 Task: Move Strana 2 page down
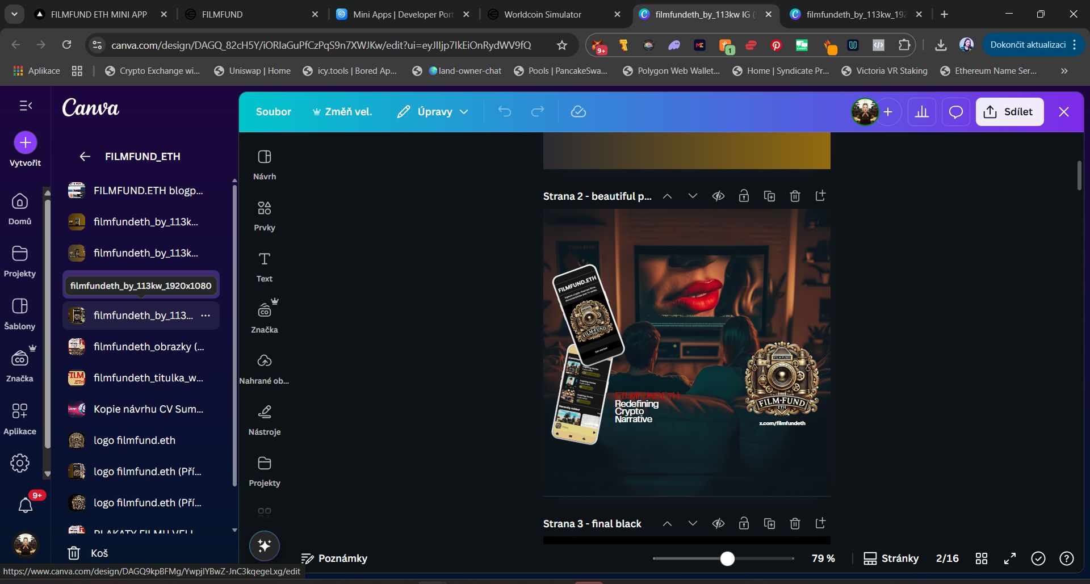coord(693,196)
